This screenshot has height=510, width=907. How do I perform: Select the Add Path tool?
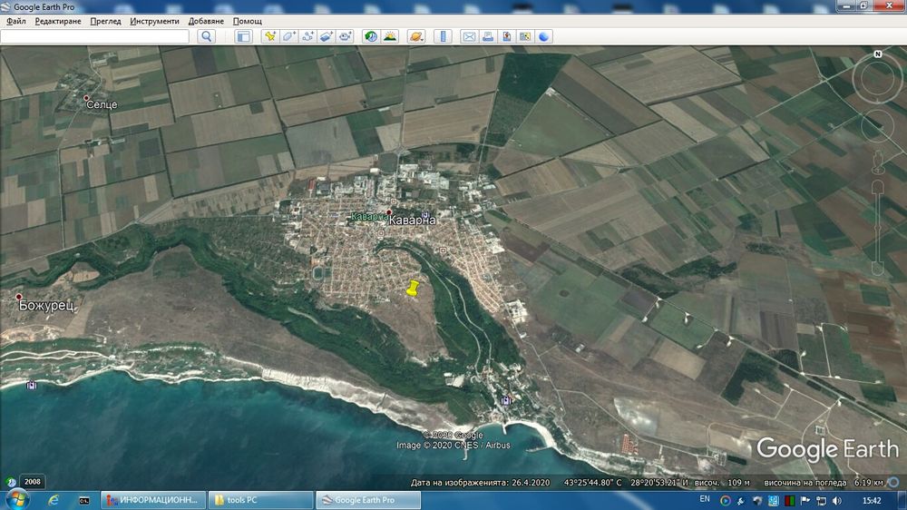click(x=307, y=36)
